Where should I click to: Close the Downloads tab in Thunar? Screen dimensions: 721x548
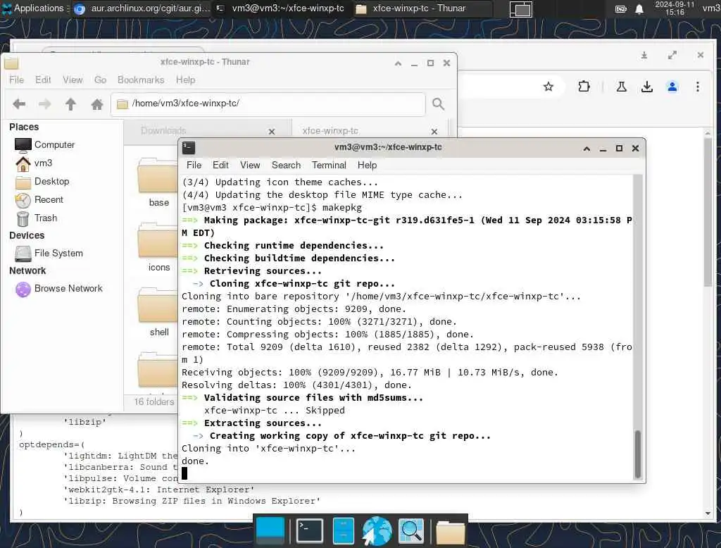pos(272,132)
